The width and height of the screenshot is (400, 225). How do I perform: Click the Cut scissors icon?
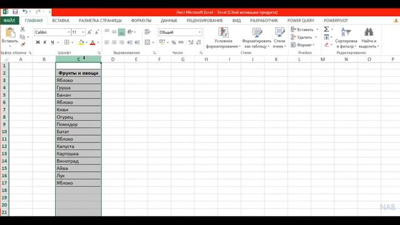click(x=22, y=29)
